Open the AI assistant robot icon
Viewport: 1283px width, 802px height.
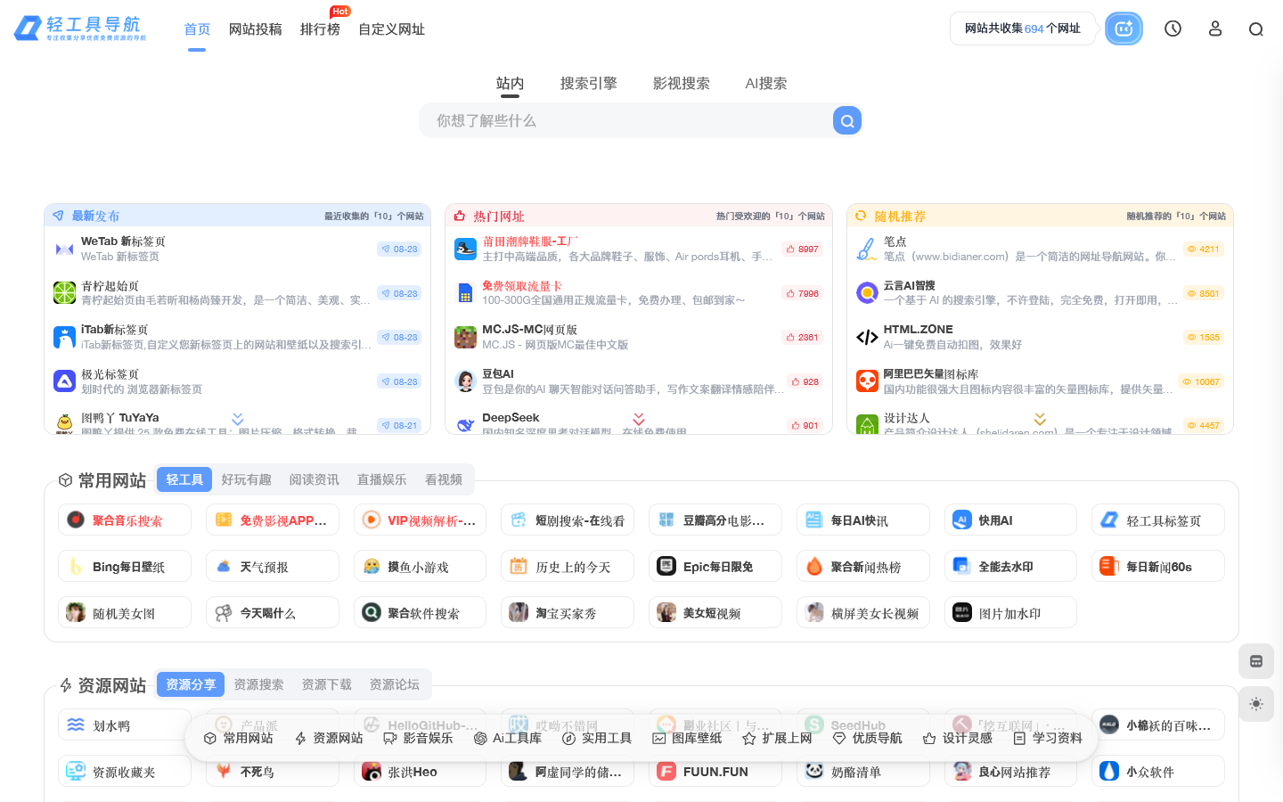click(1124, 29)
